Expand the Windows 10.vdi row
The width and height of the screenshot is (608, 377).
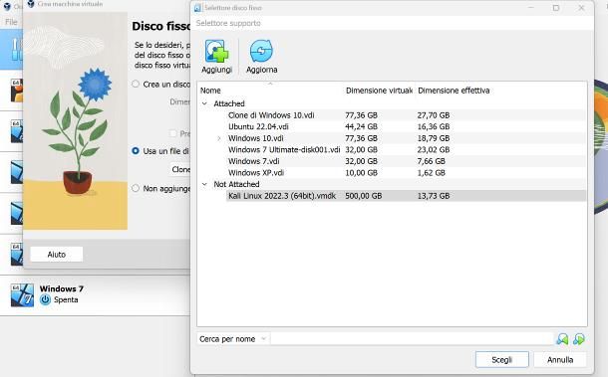(219, 138)
